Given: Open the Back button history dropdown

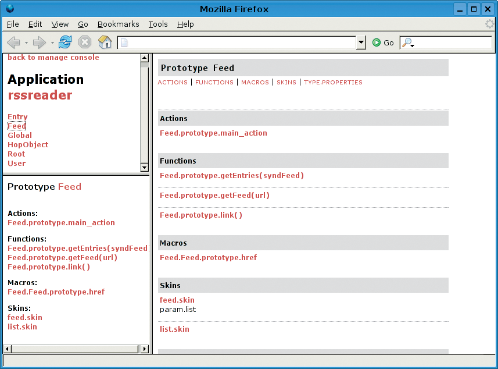Looking at the screenshot, I should pyautogui.click(x=26, y=42).
